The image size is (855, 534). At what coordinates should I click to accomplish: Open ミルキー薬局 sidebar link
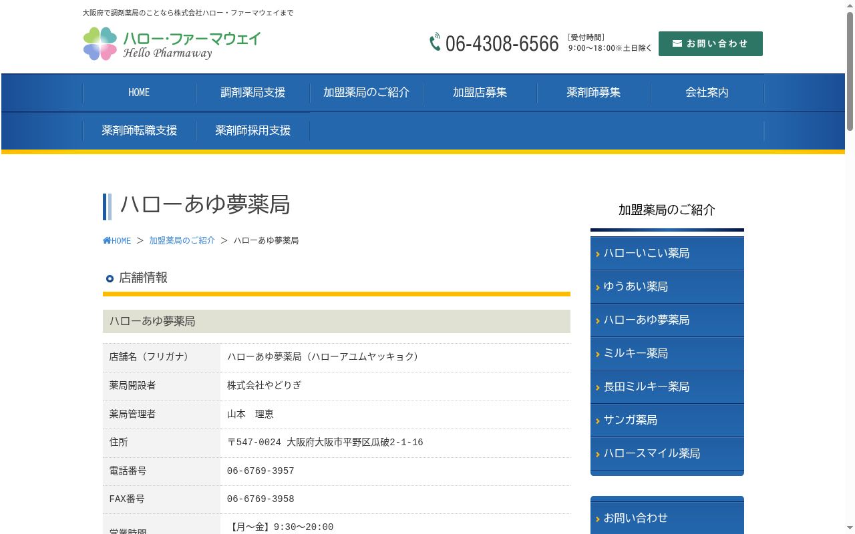[667, 354]
